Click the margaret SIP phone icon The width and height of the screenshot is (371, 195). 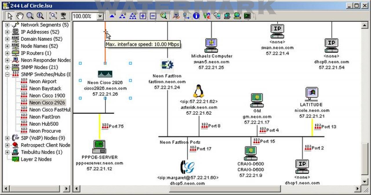[x=187, y=167]
